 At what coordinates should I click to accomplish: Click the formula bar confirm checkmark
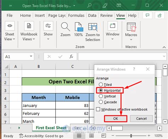tap(60, 57)
